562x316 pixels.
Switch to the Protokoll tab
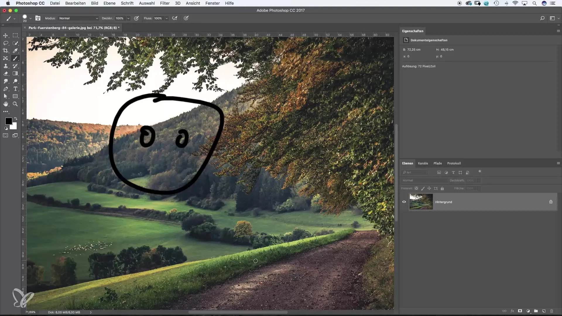pyautogui.click(x=454, y=163)
